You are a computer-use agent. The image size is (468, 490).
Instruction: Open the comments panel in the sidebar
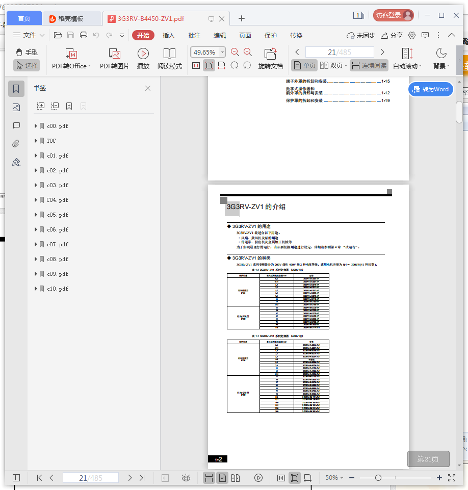click(x=16, y=125)
